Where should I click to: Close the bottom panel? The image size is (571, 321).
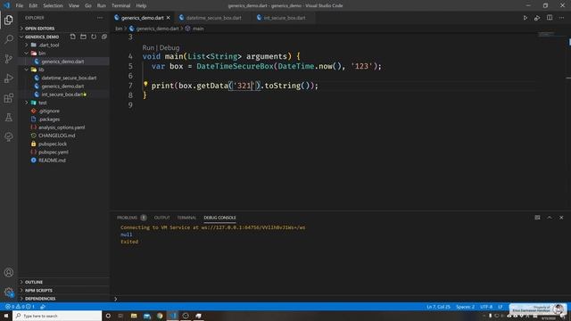[561, 218]
